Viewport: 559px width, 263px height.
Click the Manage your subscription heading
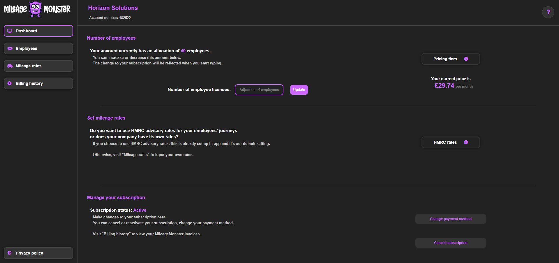click(116, 198)
